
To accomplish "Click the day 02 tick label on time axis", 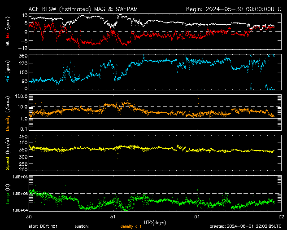I will pos(281,217).
